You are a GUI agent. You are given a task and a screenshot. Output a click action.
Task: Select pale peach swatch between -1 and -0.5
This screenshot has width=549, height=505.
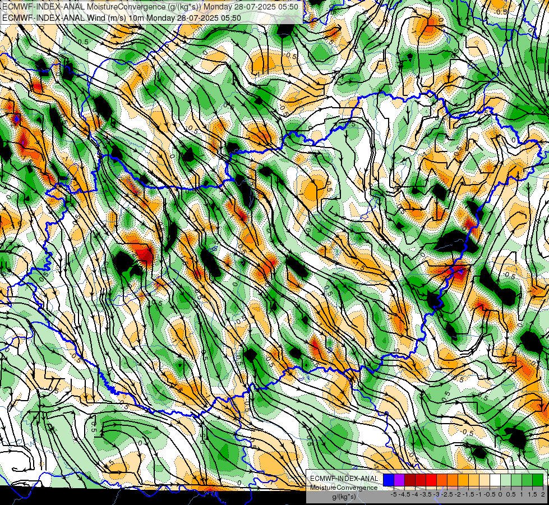point(485,480)
